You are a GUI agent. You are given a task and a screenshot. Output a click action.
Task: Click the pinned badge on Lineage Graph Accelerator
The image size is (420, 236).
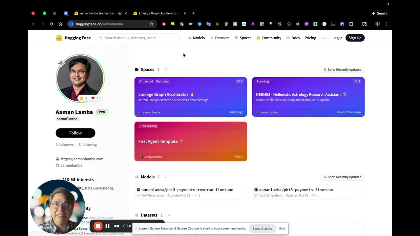tap(146, 81)
